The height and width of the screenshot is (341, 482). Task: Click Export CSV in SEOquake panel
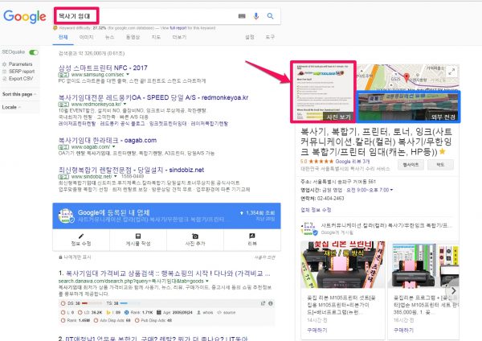click(21, 79)
